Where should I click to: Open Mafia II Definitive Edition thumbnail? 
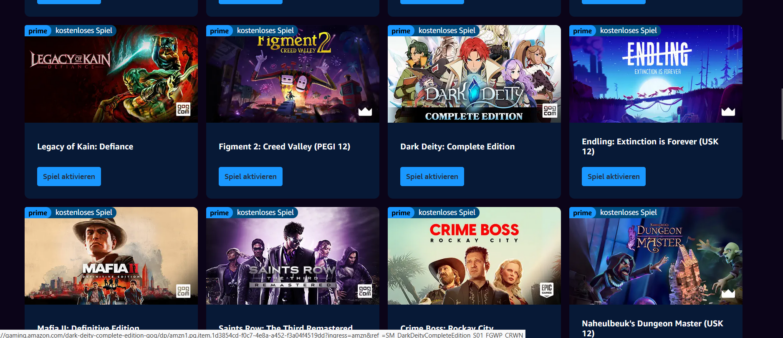111,256
